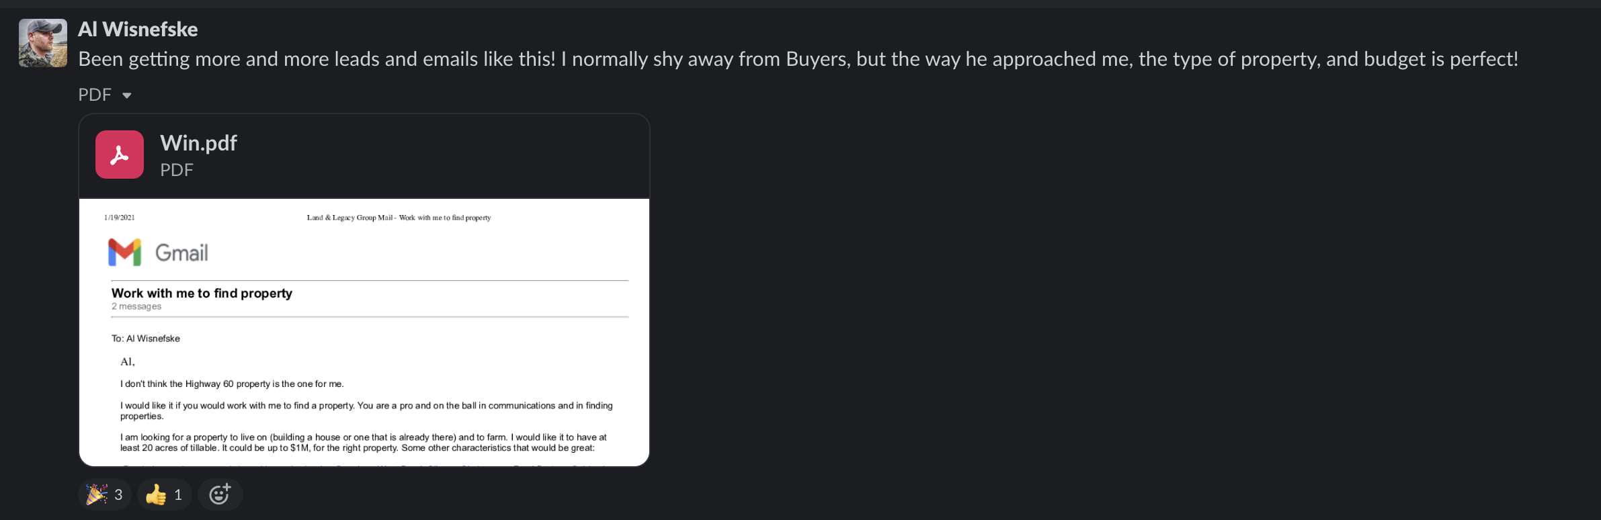Click the red Acrobat PDF file icon
Viewport: 1601px width, 520px height.
click(x=120, y=155)
